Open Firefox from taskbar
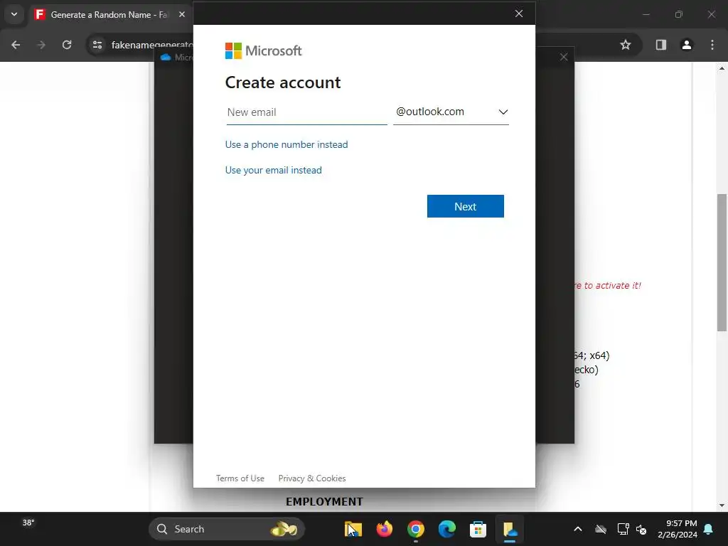Screen dimensions: 728x546 tap(385, 529)
